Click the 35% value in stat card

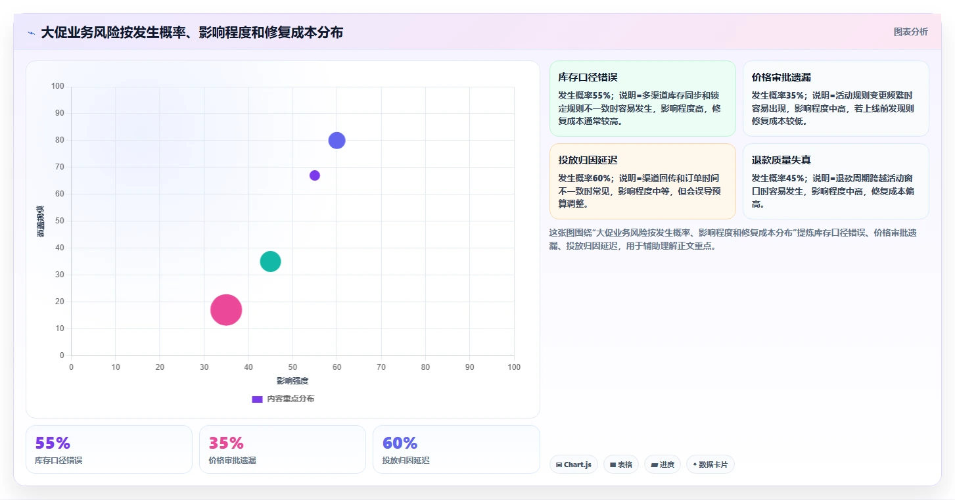tap(226, 443)
